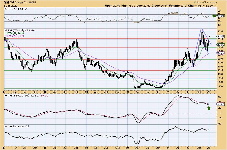Click the 60 tick on the PMO axis
The width and height of the screenshot is (227, 150).
pyautogui.click(x=220, y=97)
